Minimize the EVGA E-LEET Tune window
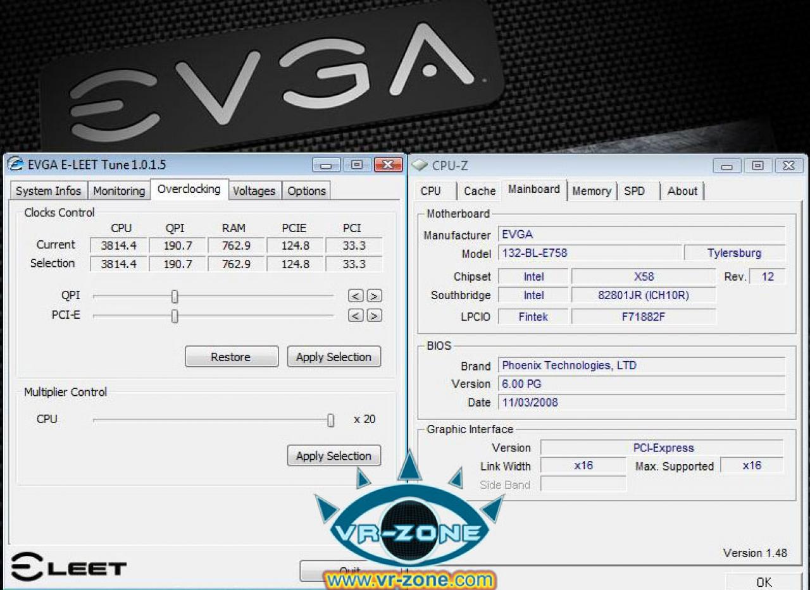Image resolution: width=810 pixels, height=590 pixels. click(x=327, y=165)
